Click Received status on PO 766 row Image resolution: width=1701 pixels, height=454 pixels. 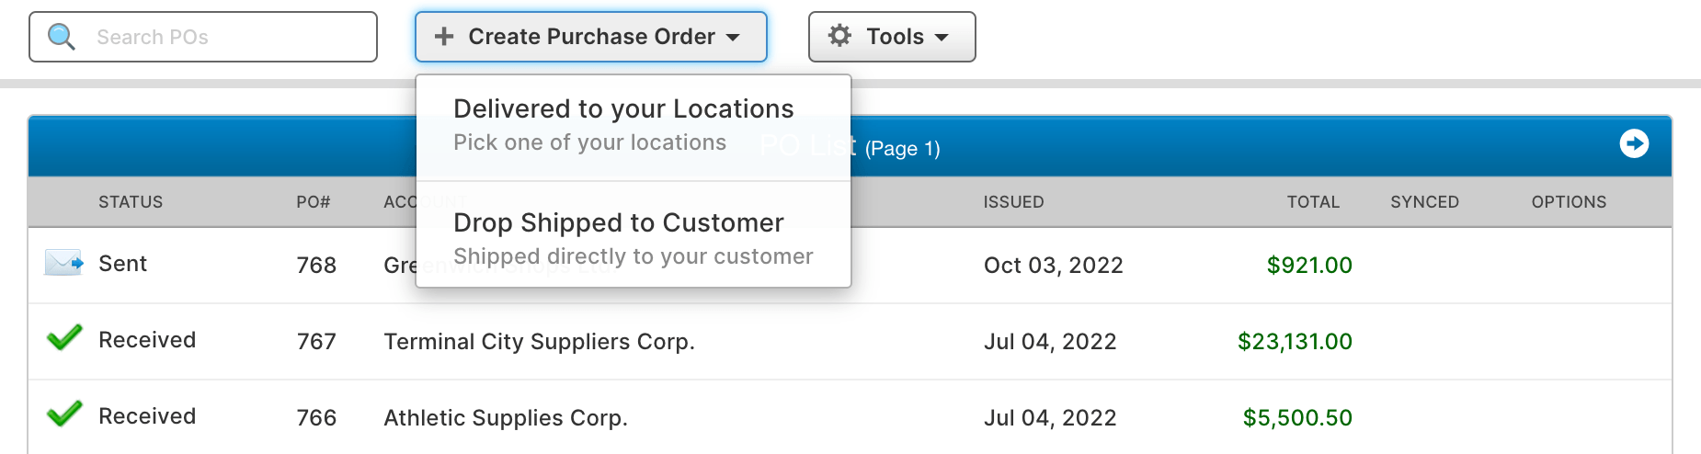click(x=147, y=416)
